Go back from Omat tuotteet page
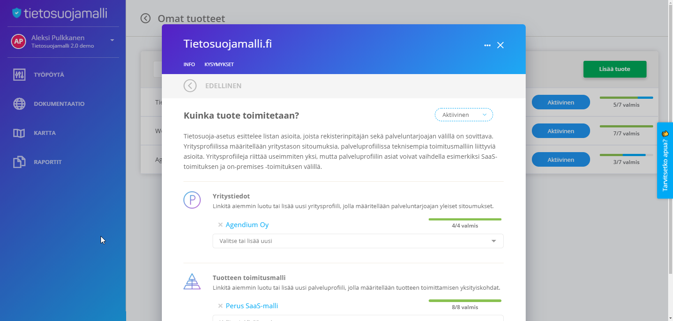 [x=146, y=18]
